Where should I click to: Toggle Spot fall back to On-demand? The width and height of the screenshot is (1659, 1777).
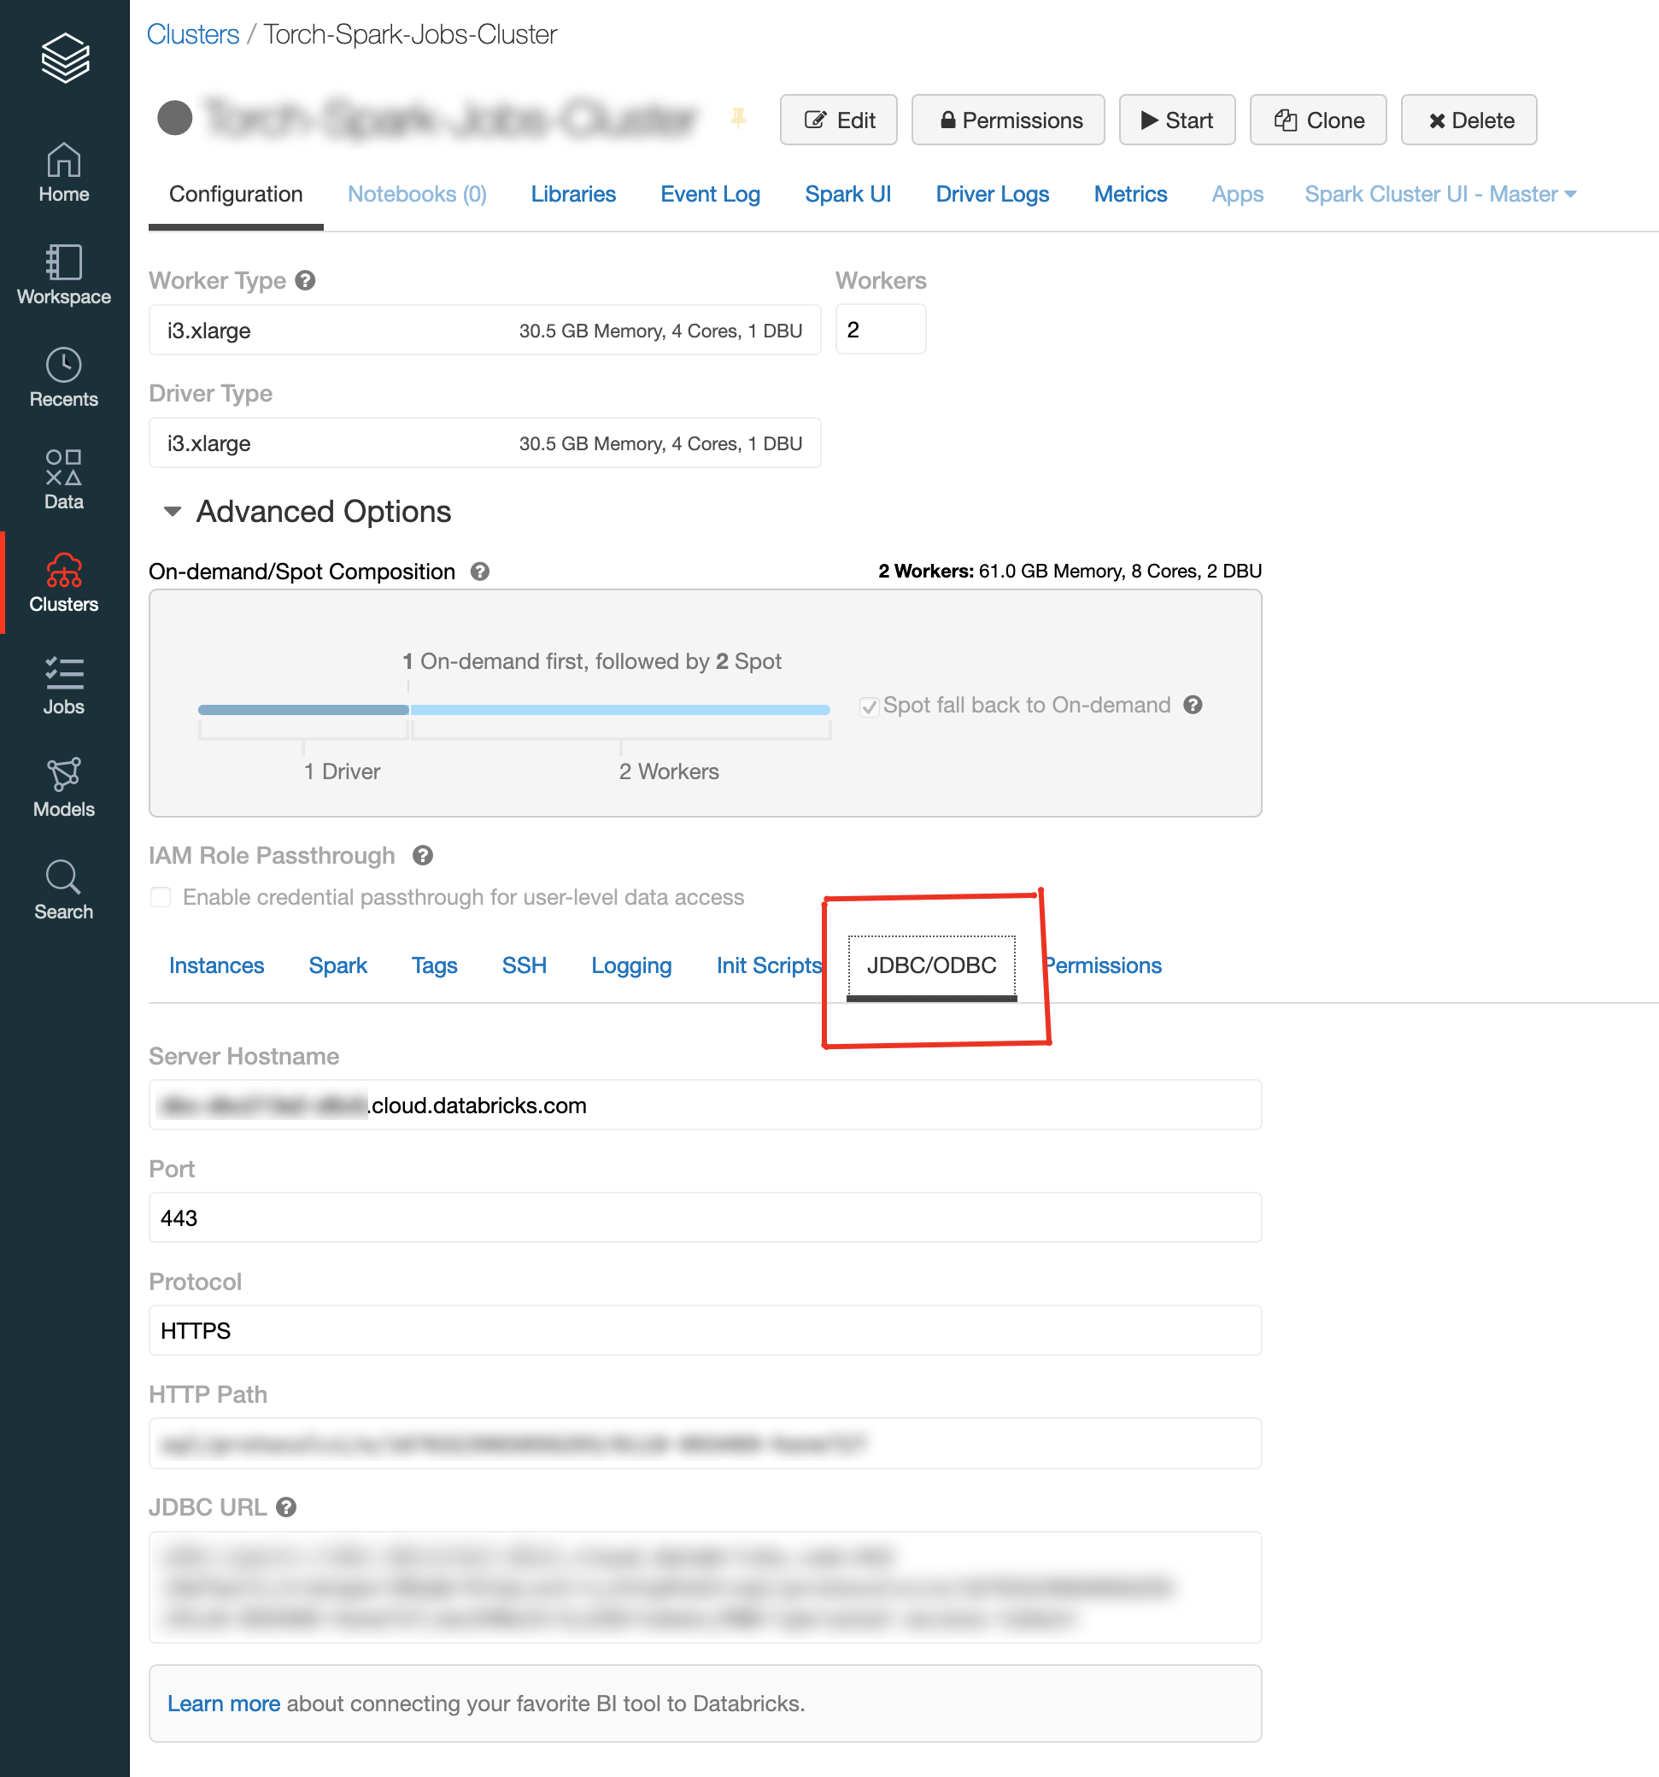(x=869, y=707)
